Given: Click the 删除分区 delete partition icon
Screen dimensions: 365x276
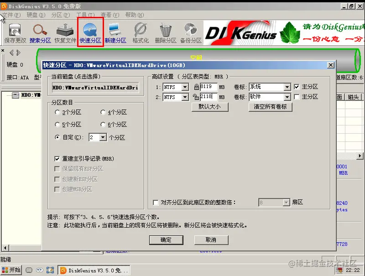Looking at the screenshot, I should (x=166, y=33).
